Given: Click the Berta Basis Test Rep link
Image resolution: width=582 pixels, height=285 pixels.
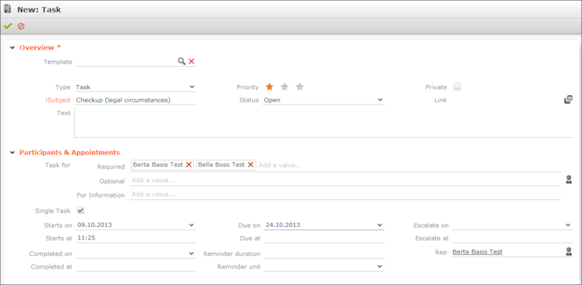Looking at the screenshot, I should 477,252.
